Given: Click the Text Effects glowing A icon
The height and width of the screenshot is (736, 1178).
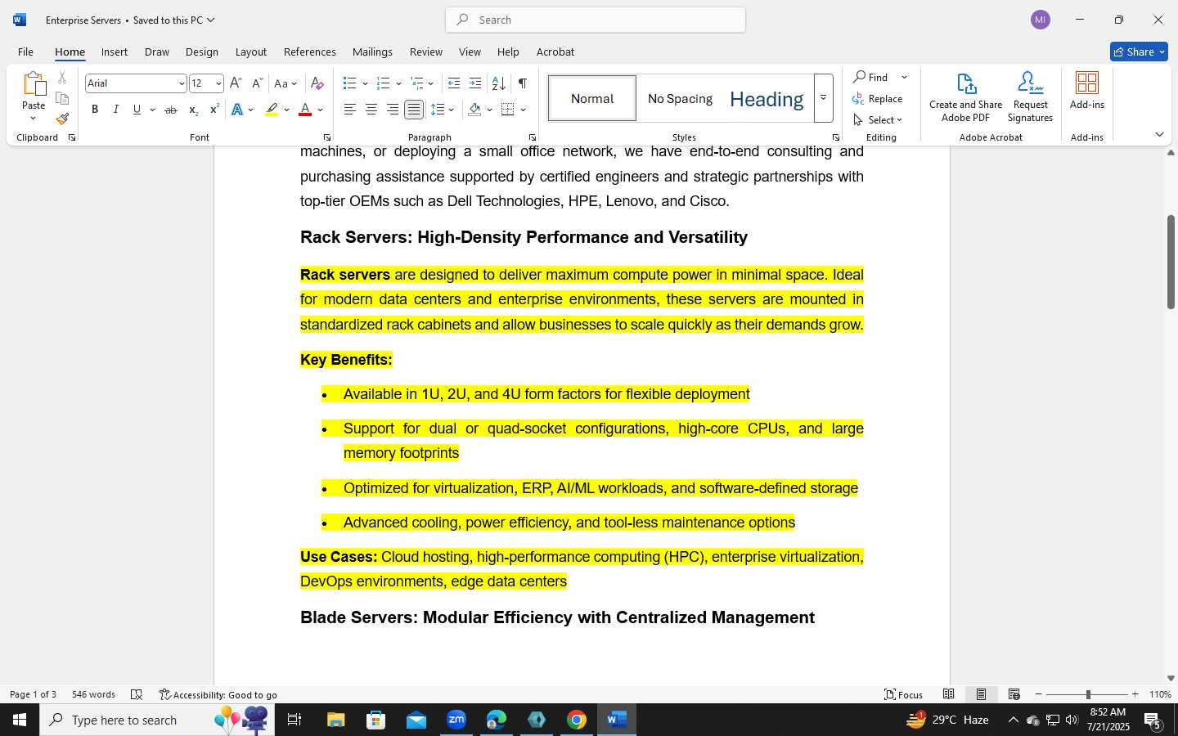Looking at the screenshot, I should (x=237, y=110).
